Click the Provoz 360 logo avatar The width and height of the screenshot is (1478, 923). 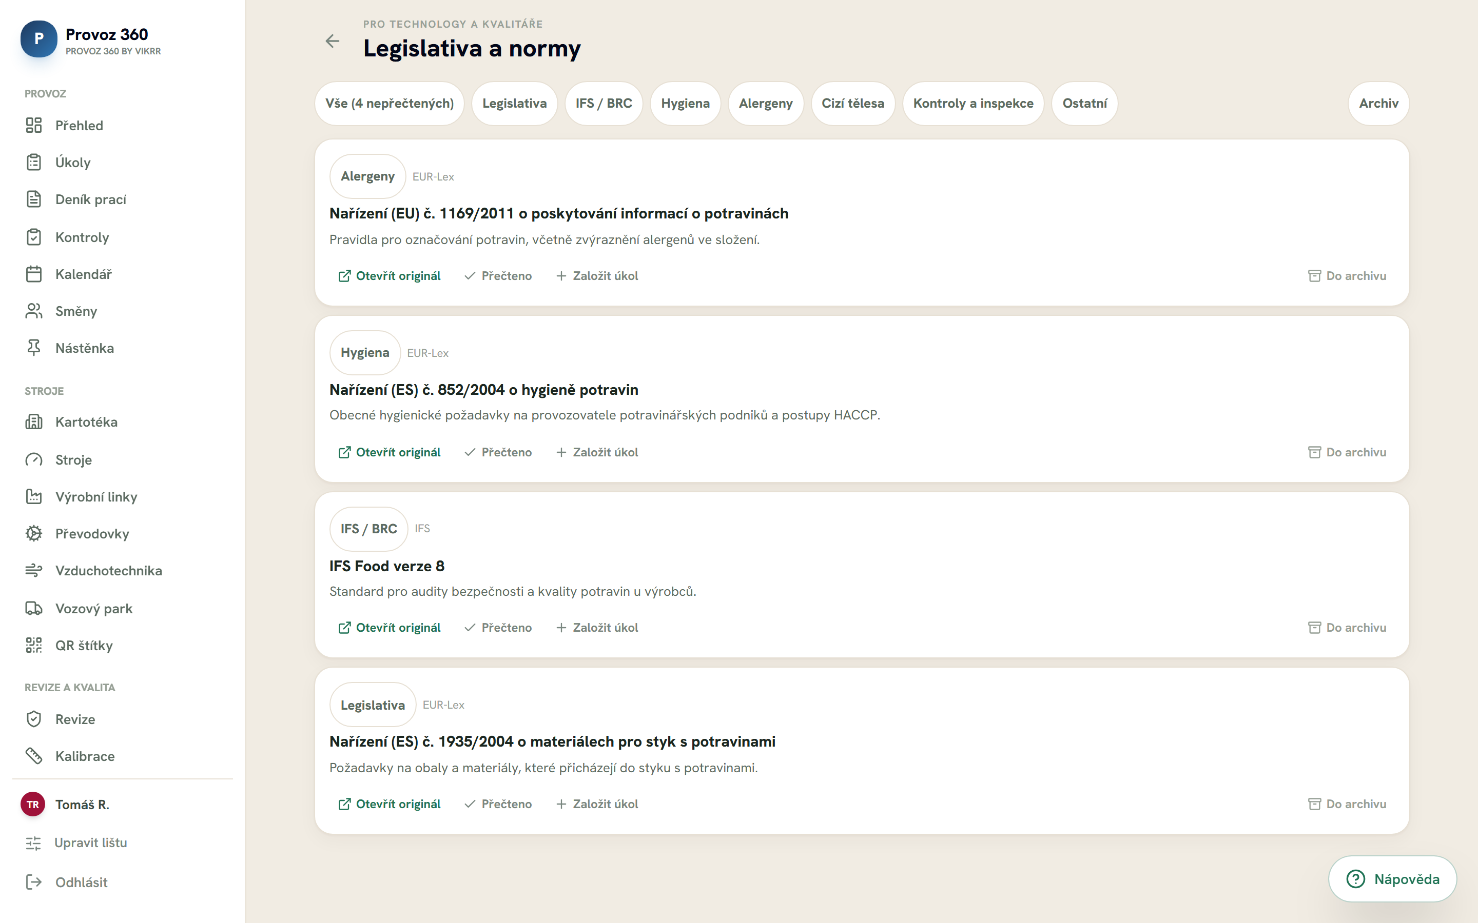click(x=38, y=39)
